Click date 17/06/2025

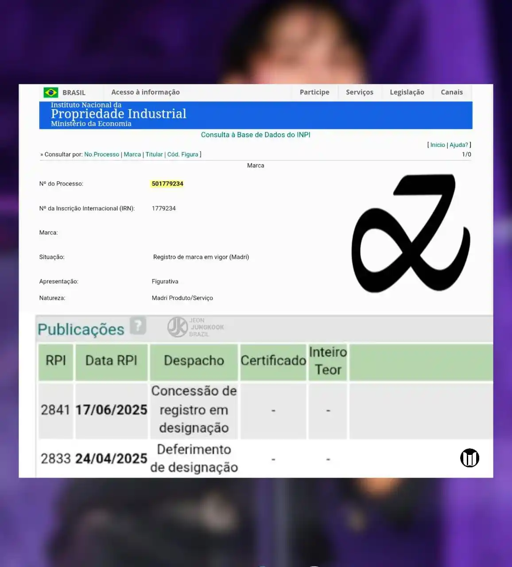[111, 410]
